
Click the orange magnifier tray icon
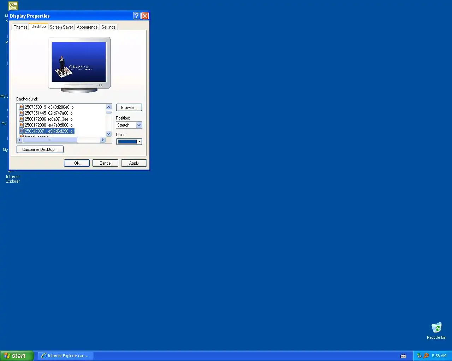click(426, 356)
